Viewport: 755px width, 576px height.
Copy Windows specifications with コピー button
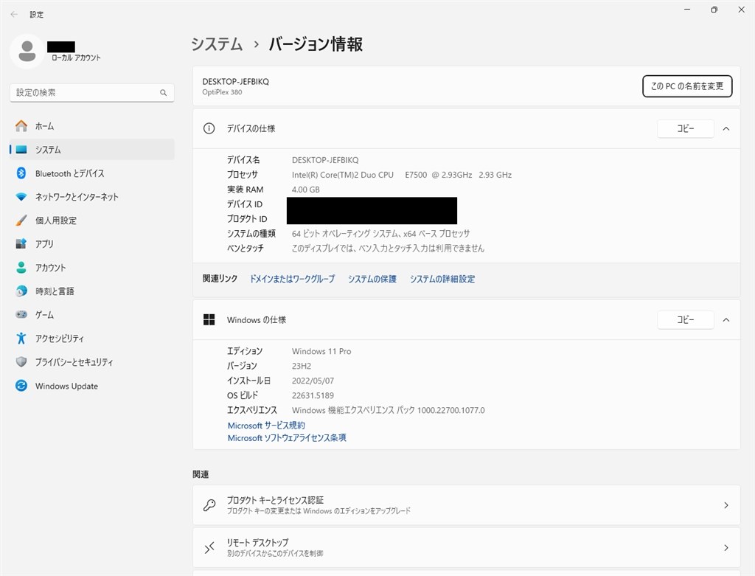[686, 320]
